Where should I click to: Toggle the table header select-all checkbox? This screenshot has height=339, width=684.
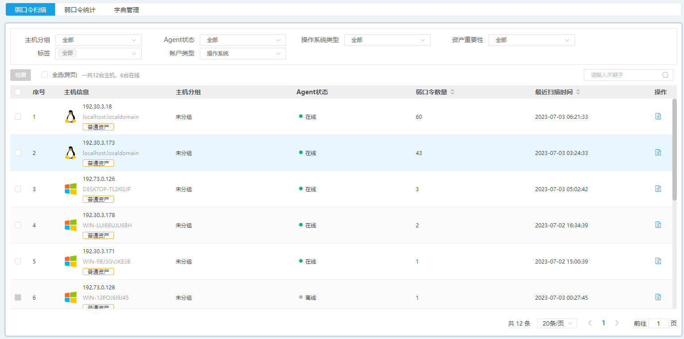click(x=18, y=92)
